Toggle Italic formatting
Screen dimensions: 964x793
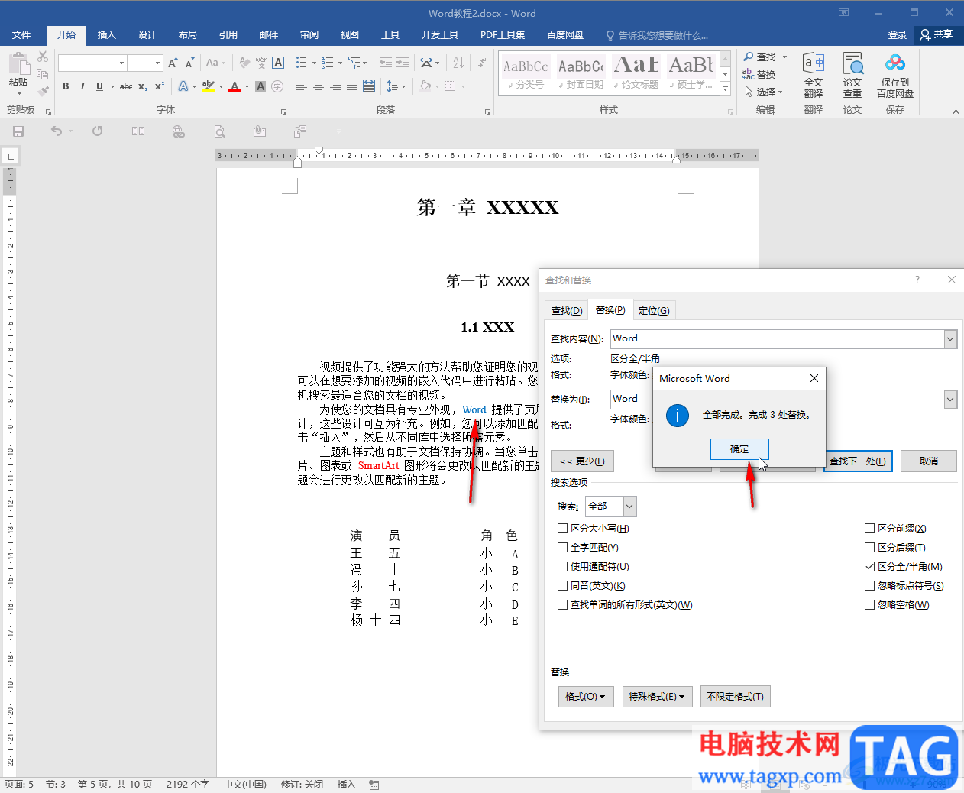(82, 86)
